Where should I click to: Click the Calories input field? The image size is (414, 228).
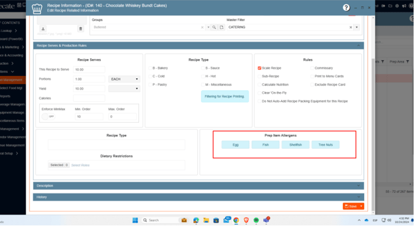(89, 98)
